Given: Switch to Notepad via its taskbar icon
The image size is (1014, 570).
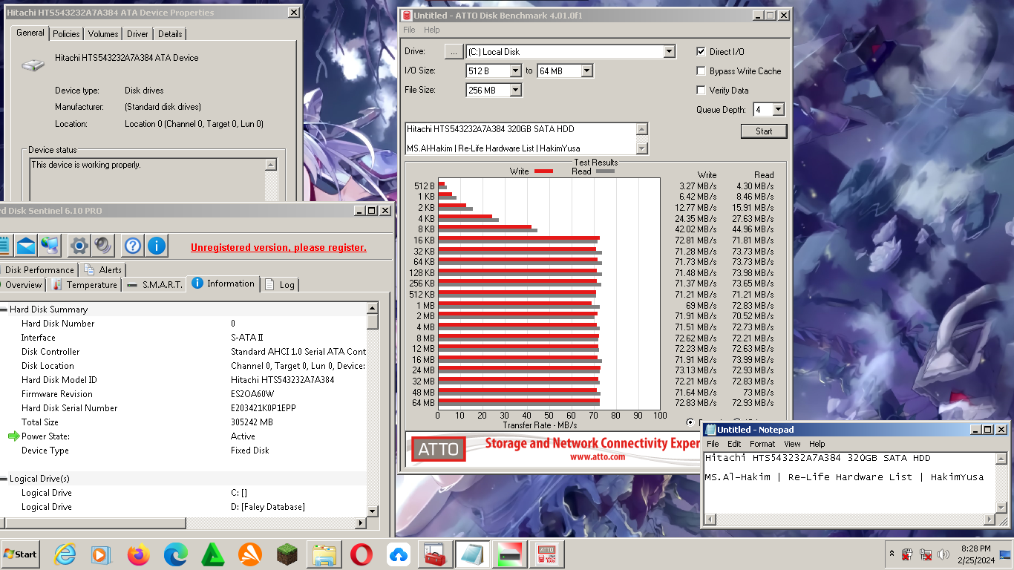Looking at the screenshot, I should (x=471, y=554).
